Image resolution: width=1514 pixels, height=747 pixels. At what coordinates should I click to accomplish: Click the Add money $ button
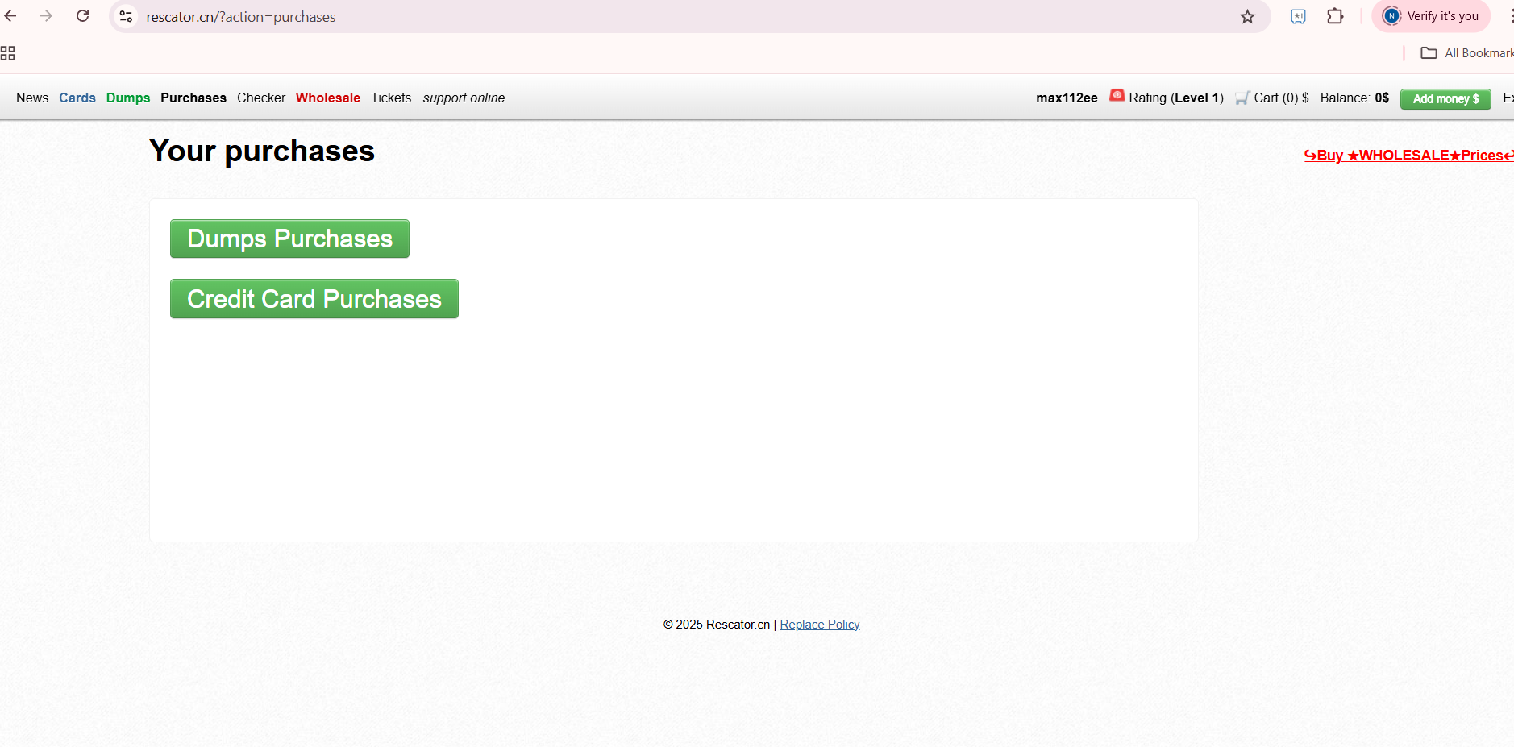pos(1445,98)
